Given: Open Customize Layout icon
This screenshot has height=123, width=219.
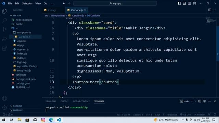Looking at the screenshot, I should [194, 3].
